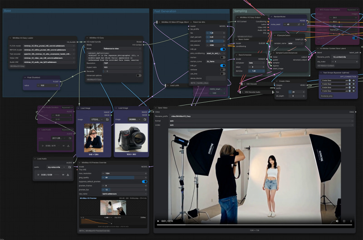Increase clip_index in Save Latent node
363x240 pixels.
tap(357, 62)
